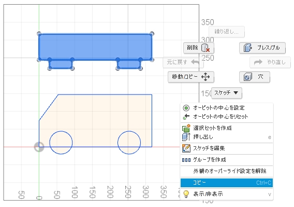Click the right small blue rectangle profile
The image size is (294, 207).
(x=129, y=64)
